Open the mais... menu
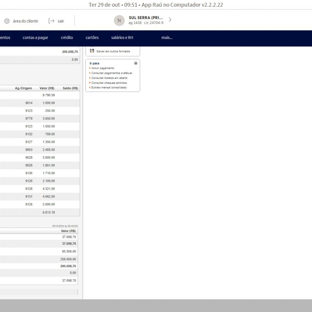The width and height of the screenshot is (312, 312). pos(167,38)
